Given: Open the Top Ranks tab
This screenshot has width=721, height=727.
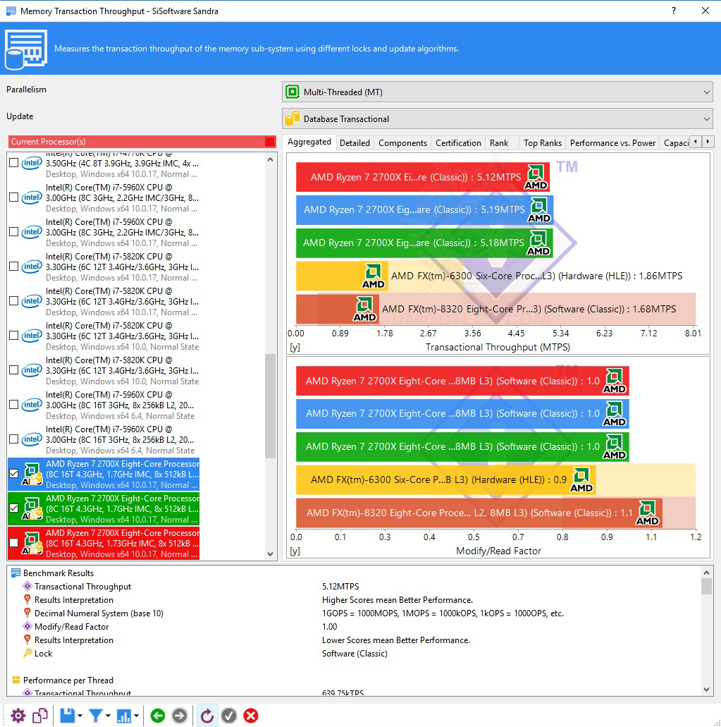Looking at the screenshot, I should [543, 143].
